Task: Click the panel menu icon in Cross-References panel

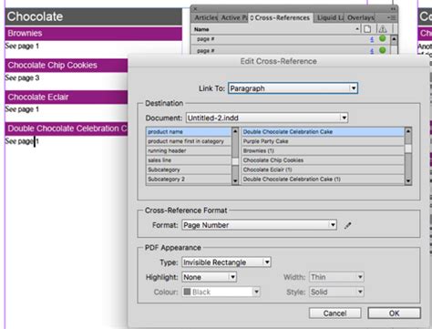Action: 392,18
